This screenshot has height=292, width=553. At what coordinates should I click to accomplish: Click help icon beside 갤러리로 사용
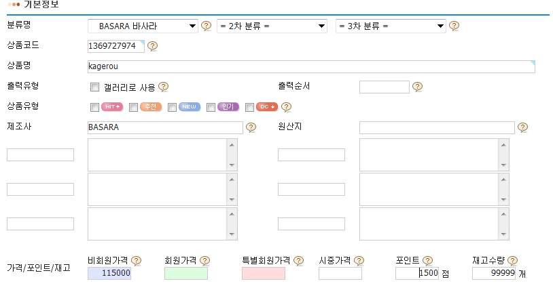(163, 87)
